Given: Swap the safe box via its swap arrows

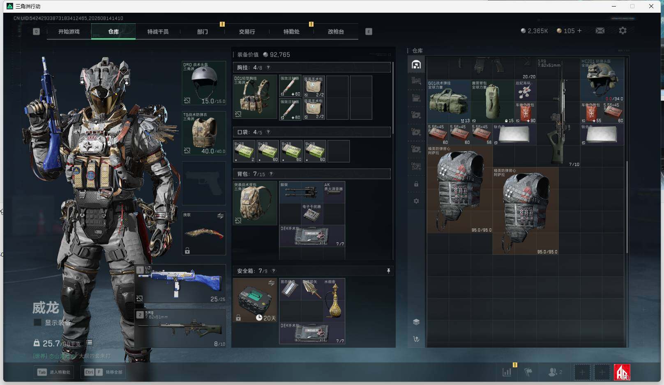Looking at the screenshot, I should click(x=271, y=283).
